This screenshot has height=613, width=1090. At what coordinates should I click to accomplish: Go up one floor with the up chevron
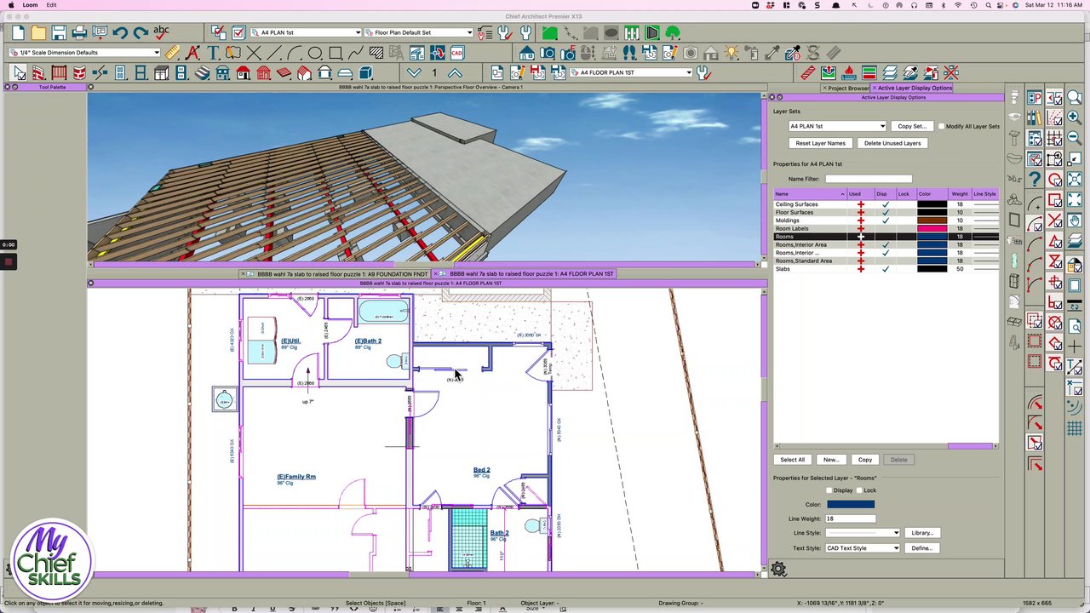(x=455, y=73)
